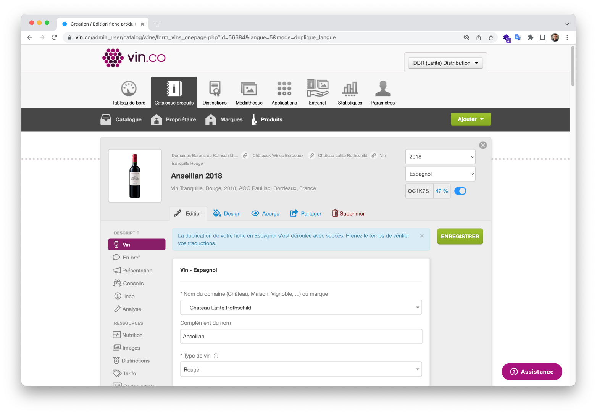Image resolution: width=597 pixels, height=414 pixels.
Task: Click the info icon next to Type de vin
Action: click(x=216, y=356)
